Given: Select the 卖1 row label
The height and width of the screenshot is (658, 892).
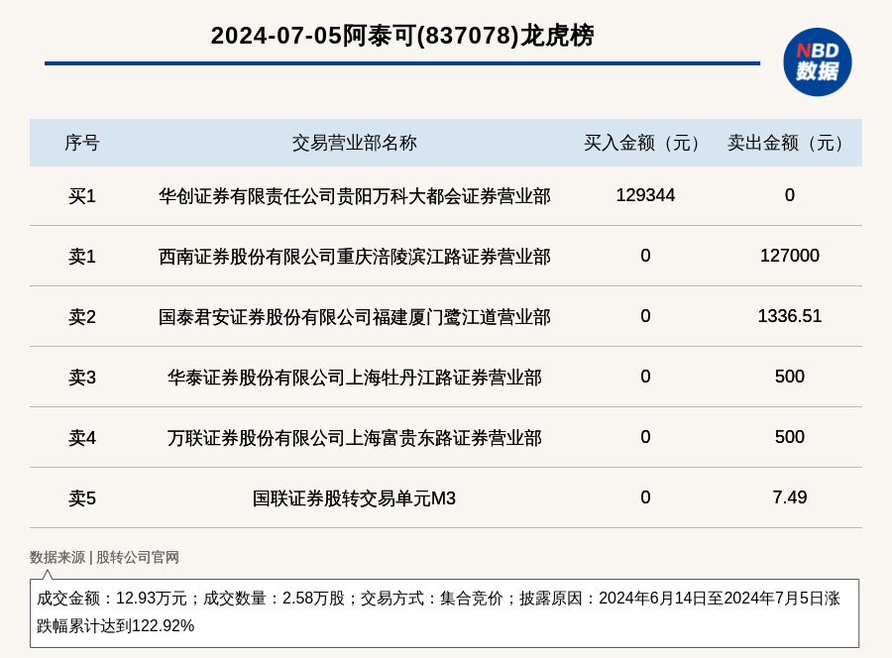Looking at the screenshot, I should pos(82,257).
